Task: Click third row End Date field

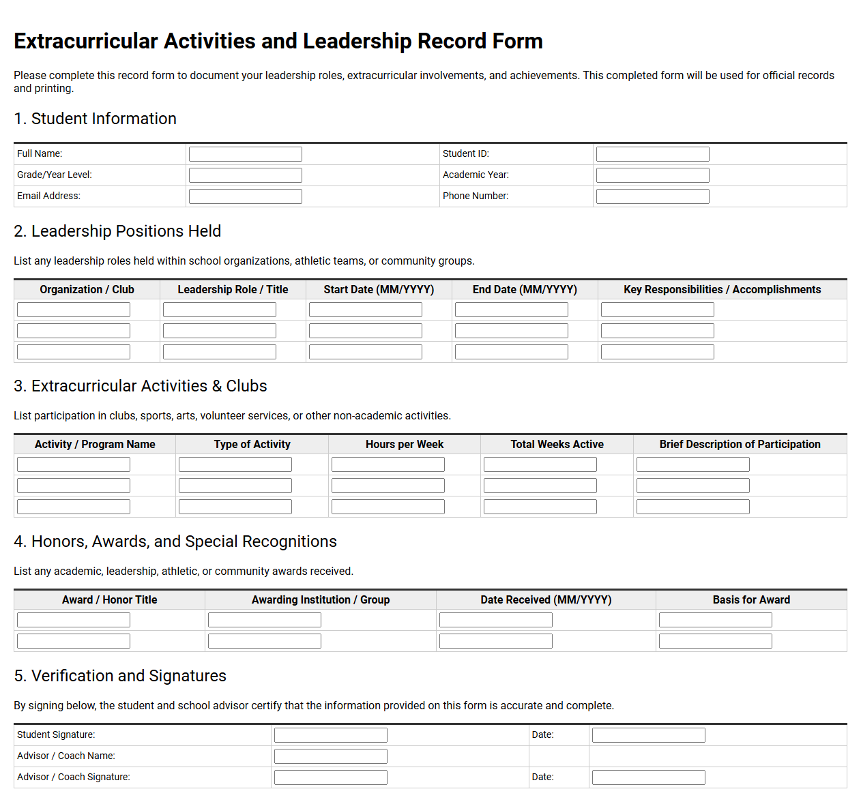Action: coord(512,352)
